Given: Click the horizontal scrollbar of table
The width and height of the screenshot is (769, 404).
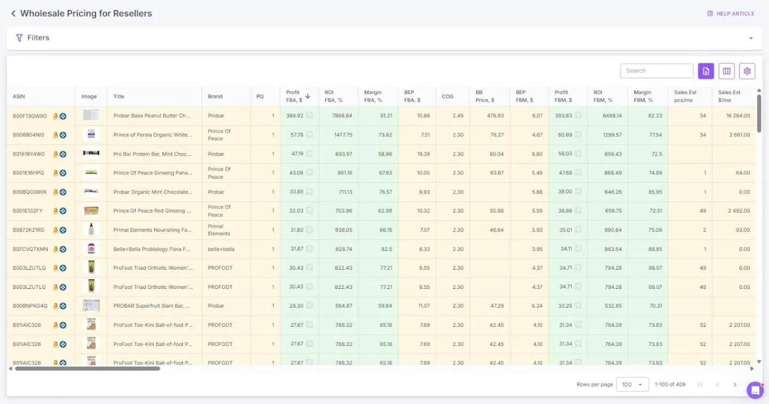Looking at the screenshot, I should (x=87, y=368).
